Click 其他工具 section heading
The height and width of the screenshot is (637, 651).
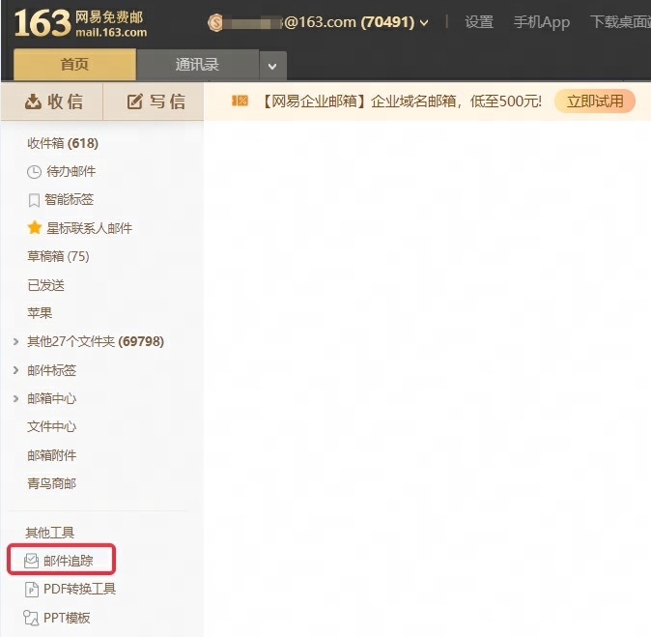click(50, 533)
